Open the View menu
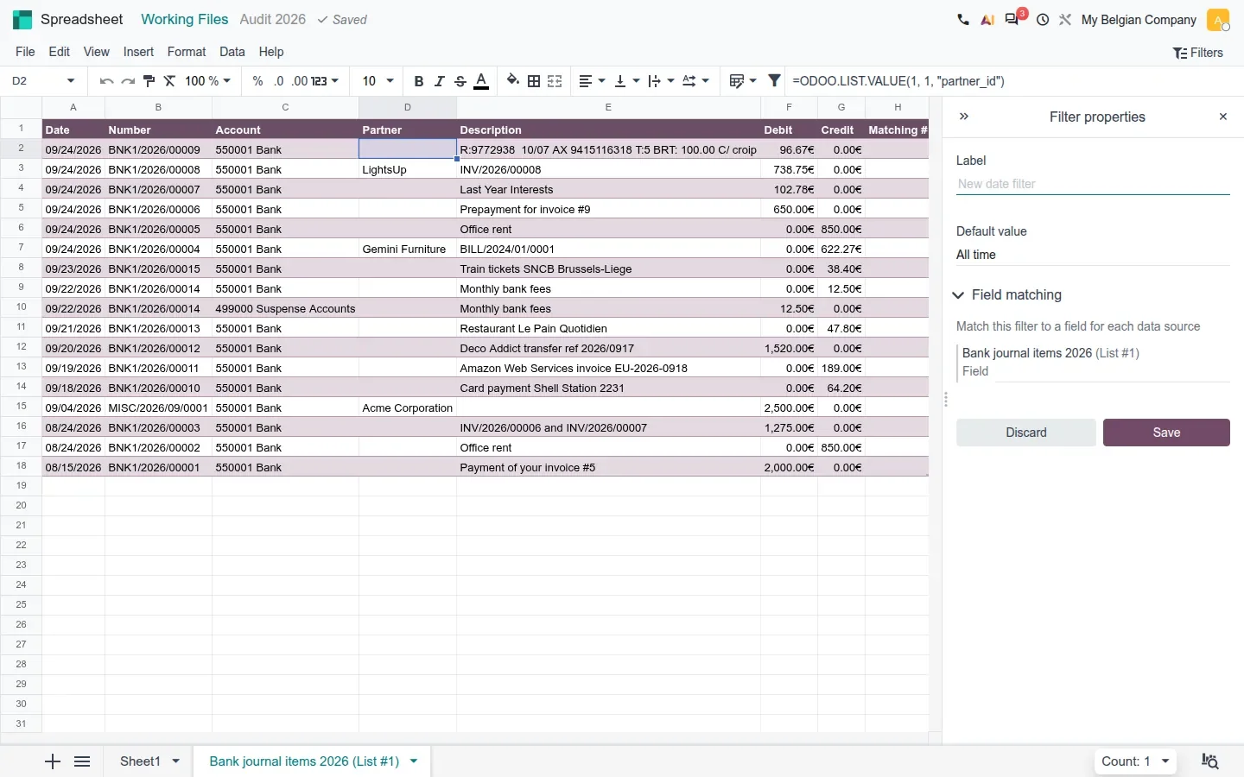 (96, 52)
